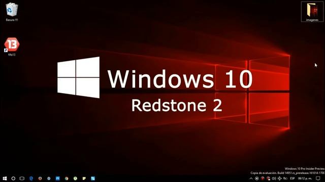Screen dimensions: 325x182
Task: Open Task View from the taskbar
Action: point(22,178)
